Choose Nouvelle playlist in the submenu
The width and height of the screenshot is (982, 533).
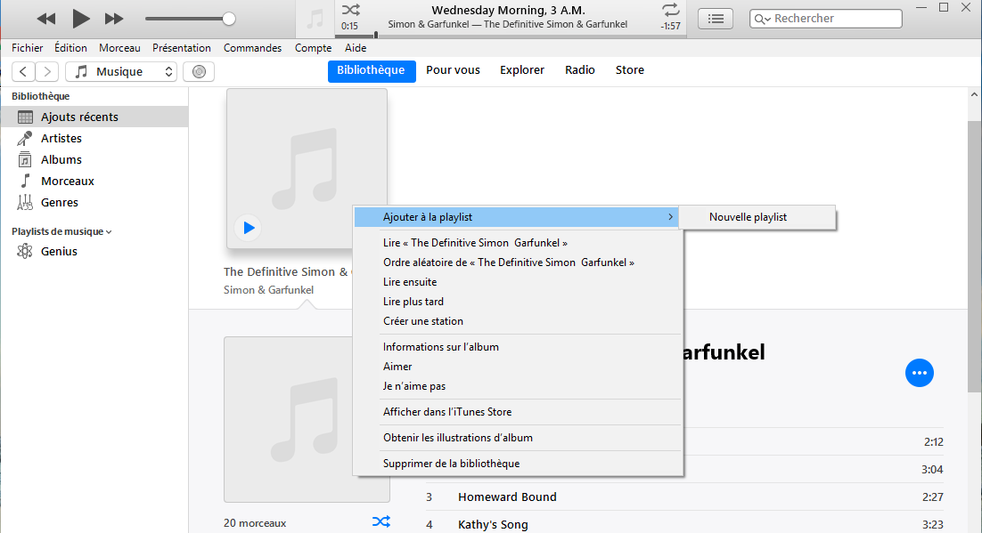point(757,217)
